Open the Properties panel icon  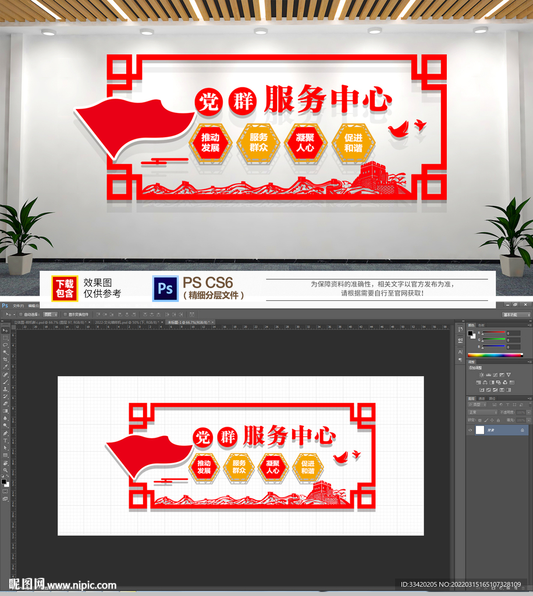[460, 340]
